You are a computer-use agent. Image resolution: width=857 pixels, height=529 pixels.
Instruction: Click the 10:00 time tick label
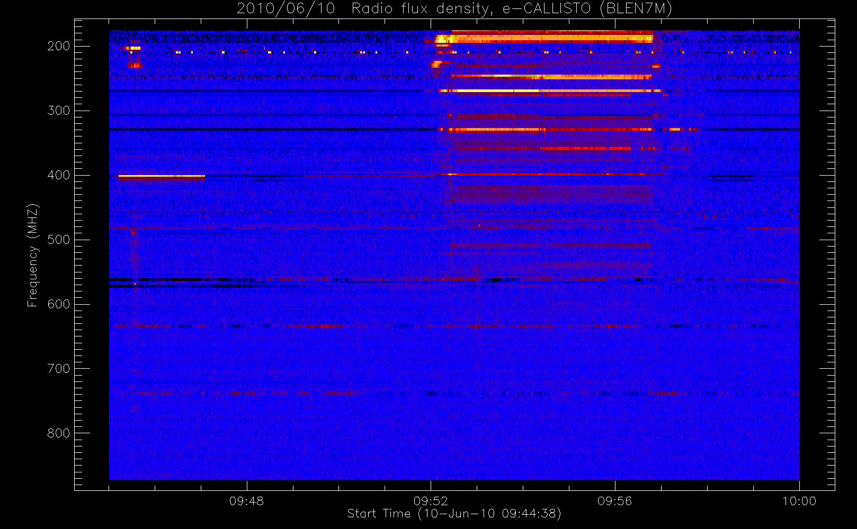coord(799,501)
